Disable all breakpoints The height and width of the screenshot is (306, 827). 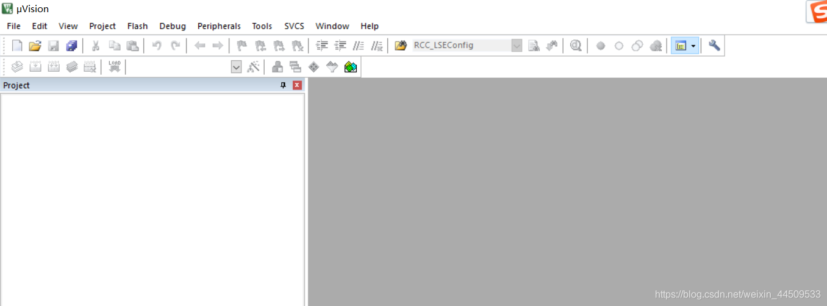pyautogui.click(x=637, y=46)
